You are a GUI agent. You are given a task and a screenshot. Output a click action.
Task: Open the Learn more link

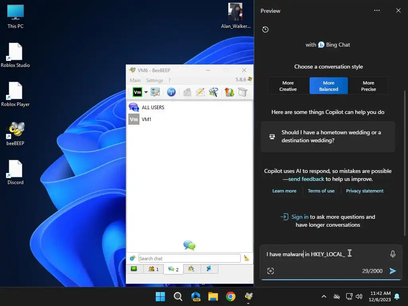coord(284,191)
